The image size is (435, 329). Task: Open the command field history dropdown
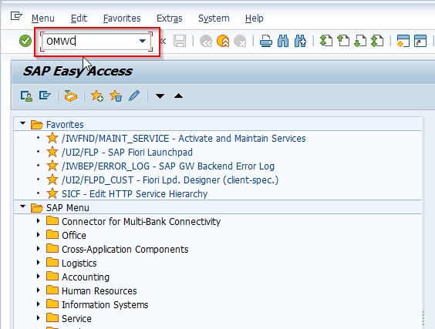(x=143, y=41)
